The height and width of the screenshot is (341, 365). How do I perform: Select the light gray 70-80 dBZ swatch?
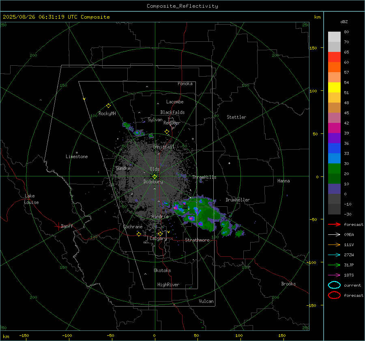334,36
